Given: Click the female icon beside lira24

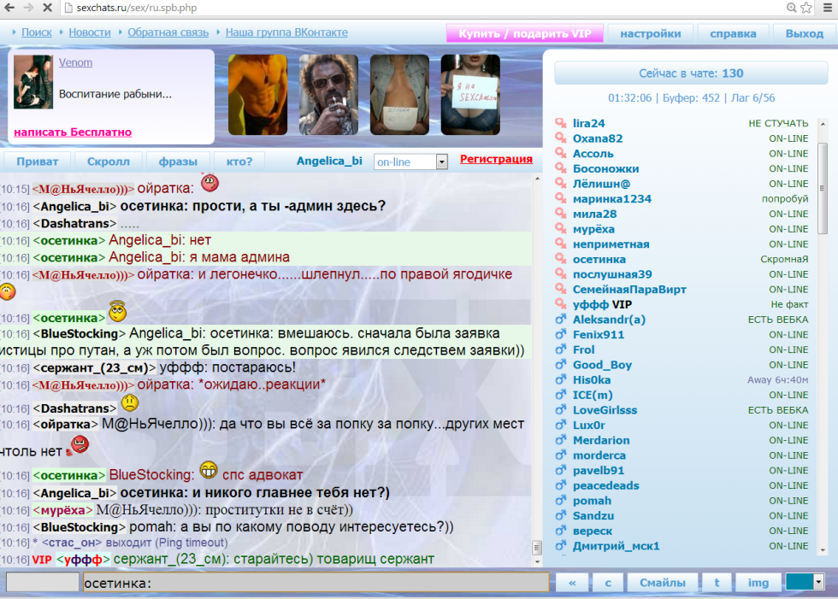Looking at the screenshot, I should click(561, 124).
